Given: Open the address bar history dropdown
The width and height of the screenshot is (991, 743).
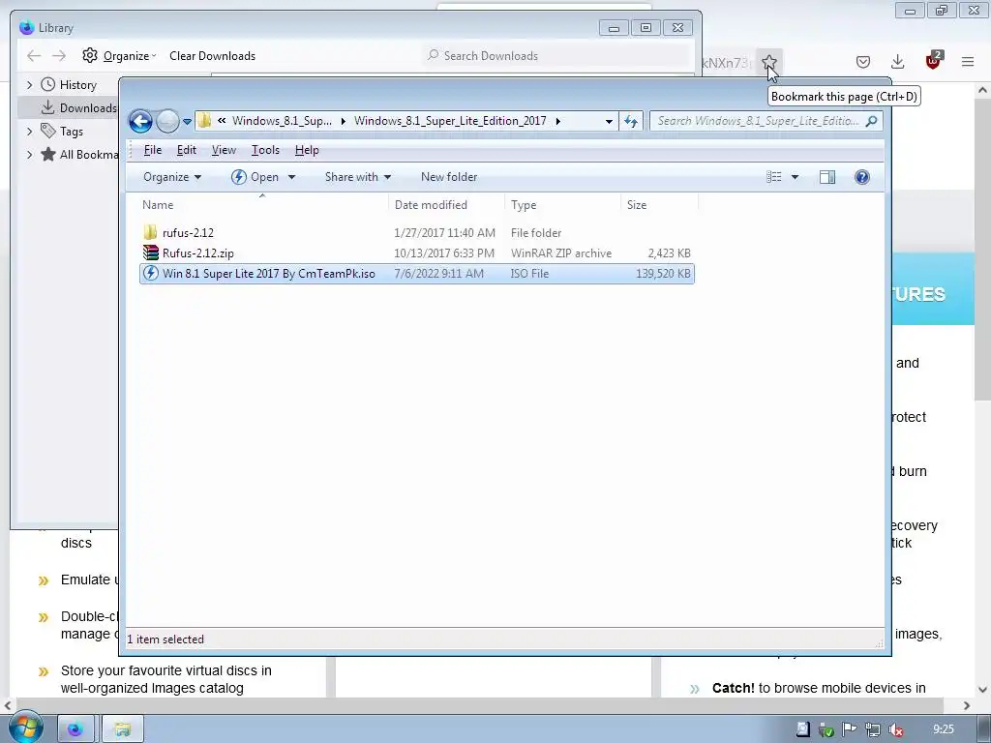Looking at the screenshot, I should 609,121.
